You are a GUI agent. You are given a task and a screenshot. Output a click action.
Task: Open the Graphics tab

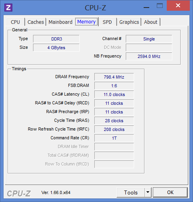[129, 22]
